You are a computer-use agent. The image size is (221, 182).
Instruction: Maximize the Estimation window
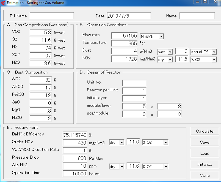click(x=205, y=2)
